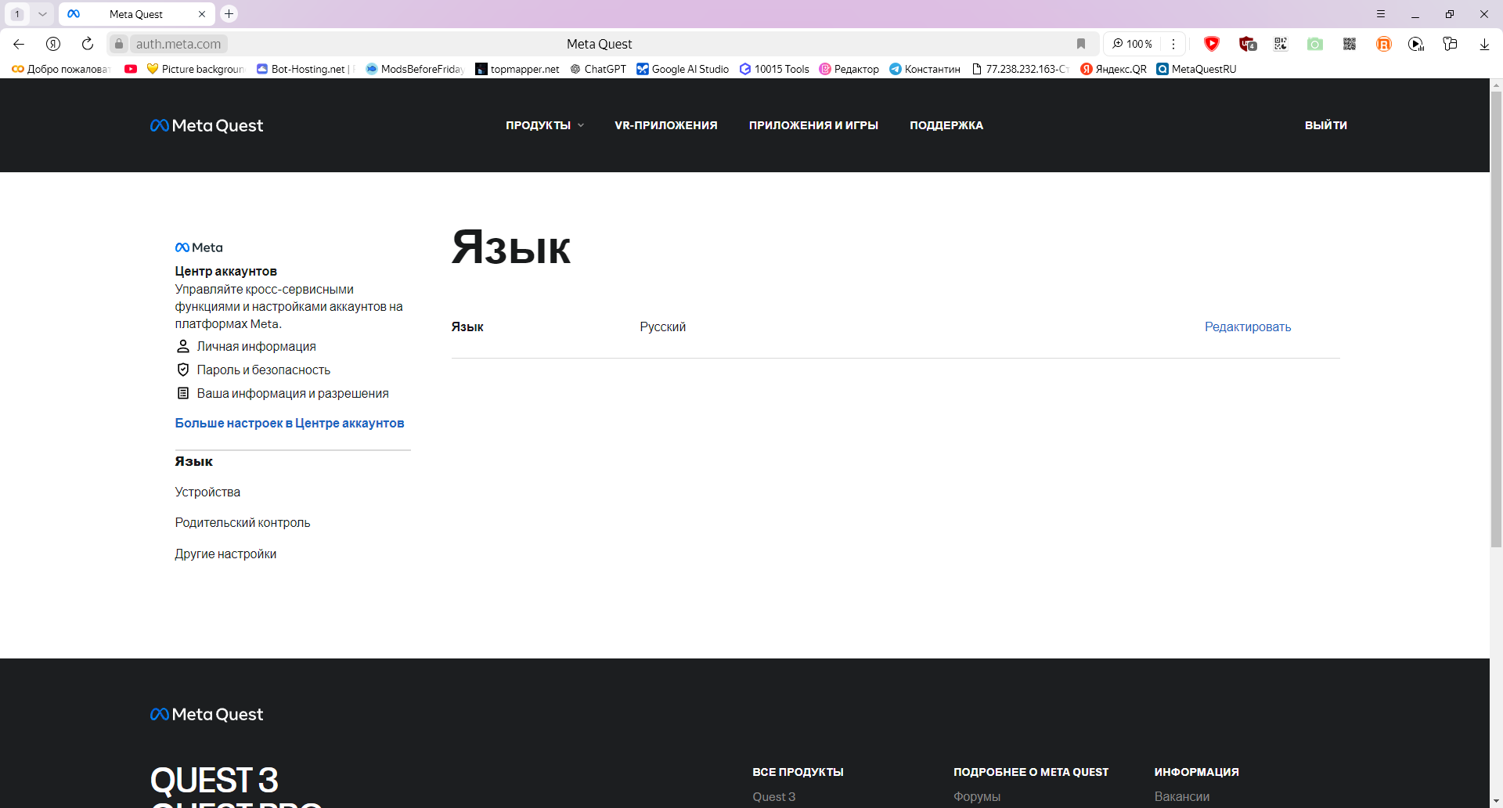This screenshot has height=808, width=1503.
Task: Expand the ПРОДУКТЫ dropdown menu
Action: (x=544, y=125)
